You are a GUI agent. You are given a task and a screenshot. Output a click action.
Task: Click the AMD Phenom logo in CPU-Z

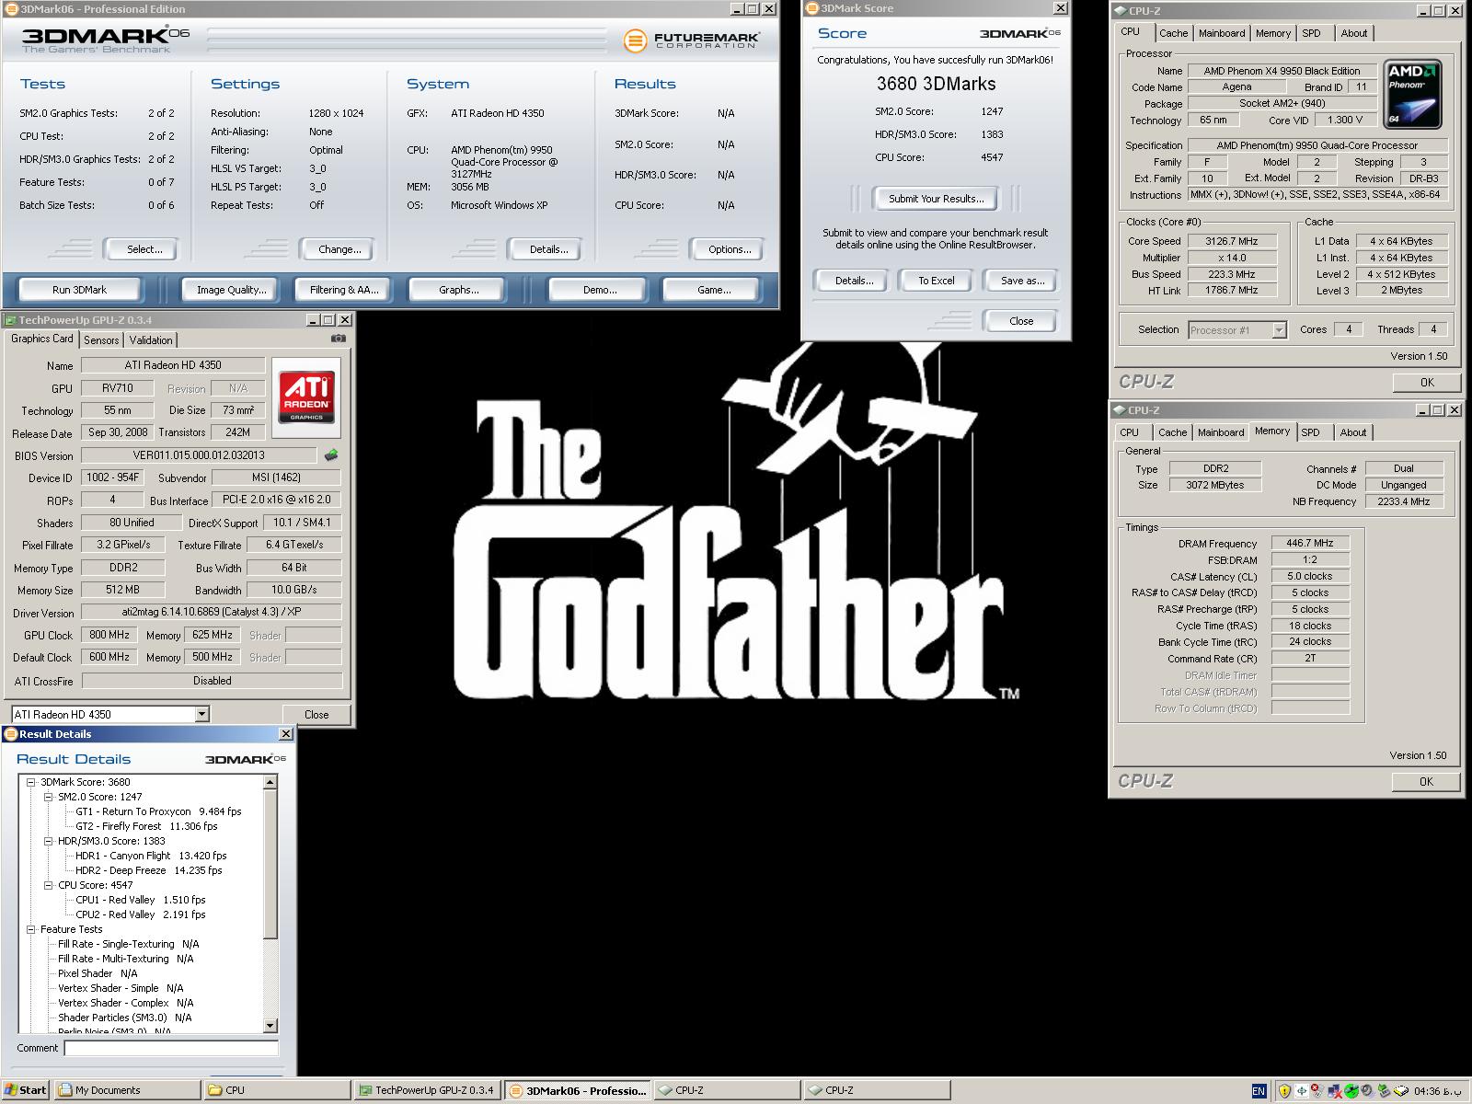(1412, 95)
